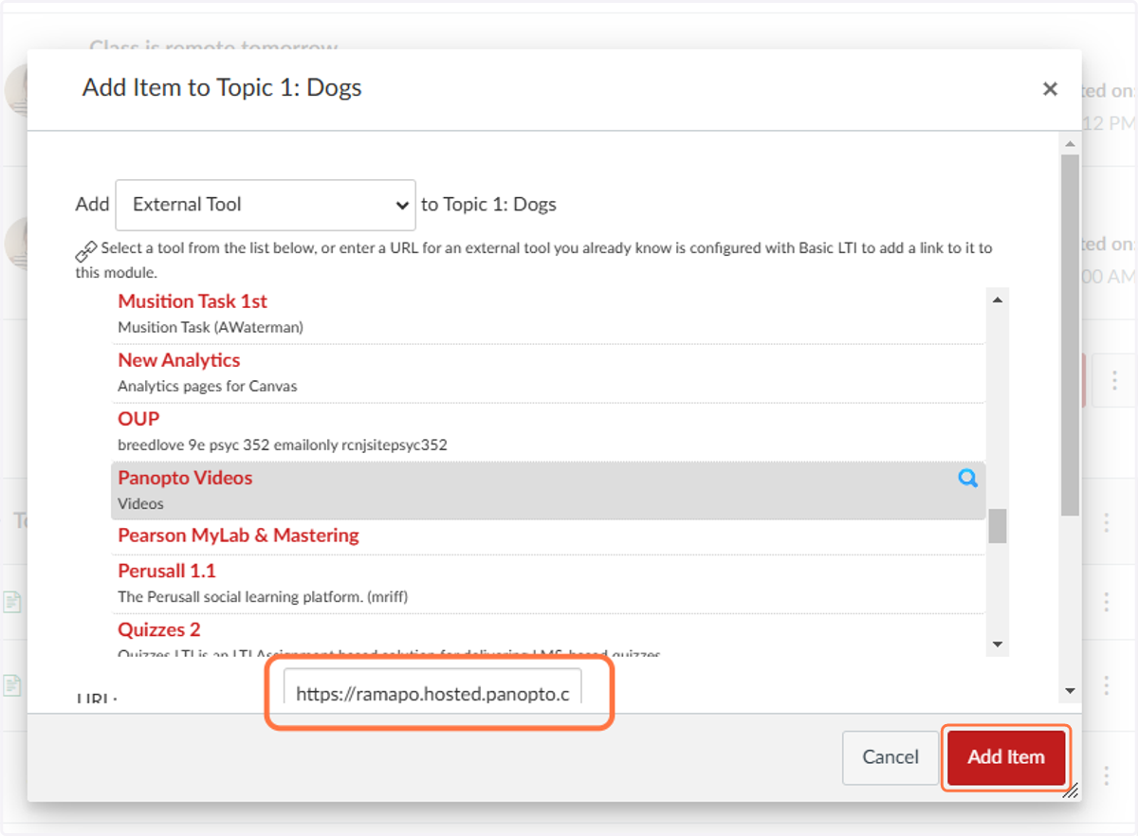Open the External Tool type dropdown
This screenshot has width=1138, height=836.
[266, 205]
